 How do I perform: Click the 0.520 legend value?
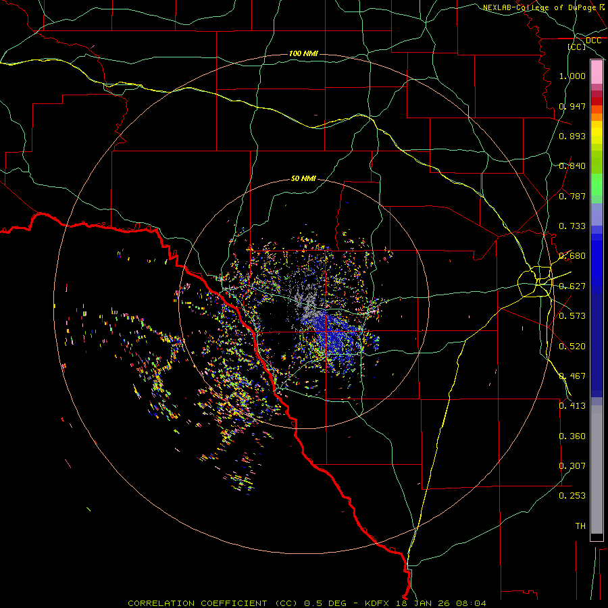572,347
